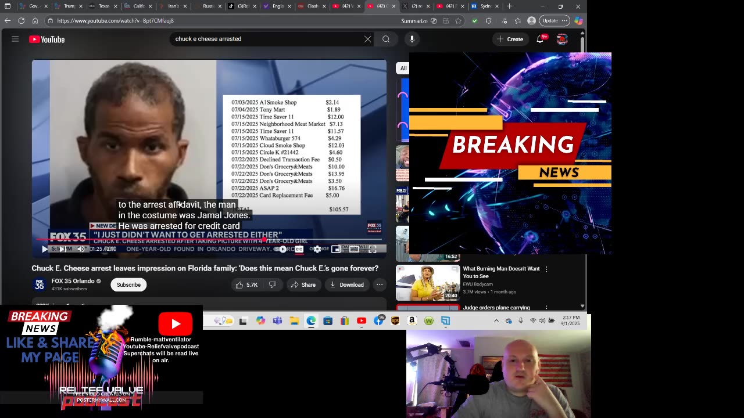Reload the current page
The height and width of the screenshot is (418, 744).
pos(22,20)
